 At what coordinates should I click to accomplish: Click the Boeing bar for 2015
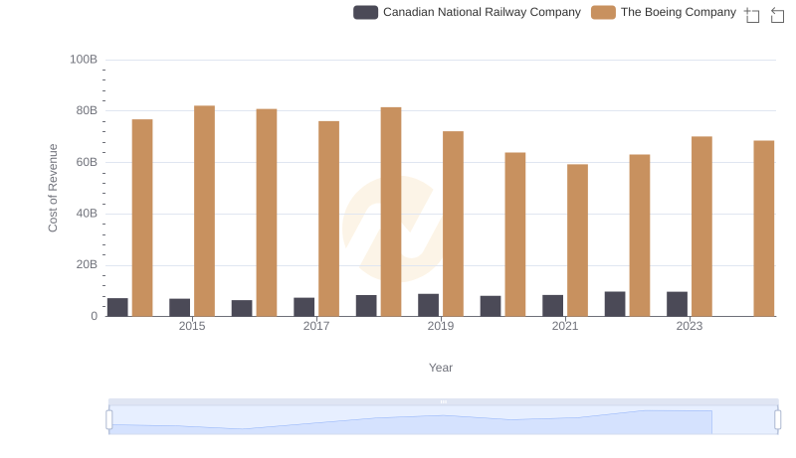204,211
